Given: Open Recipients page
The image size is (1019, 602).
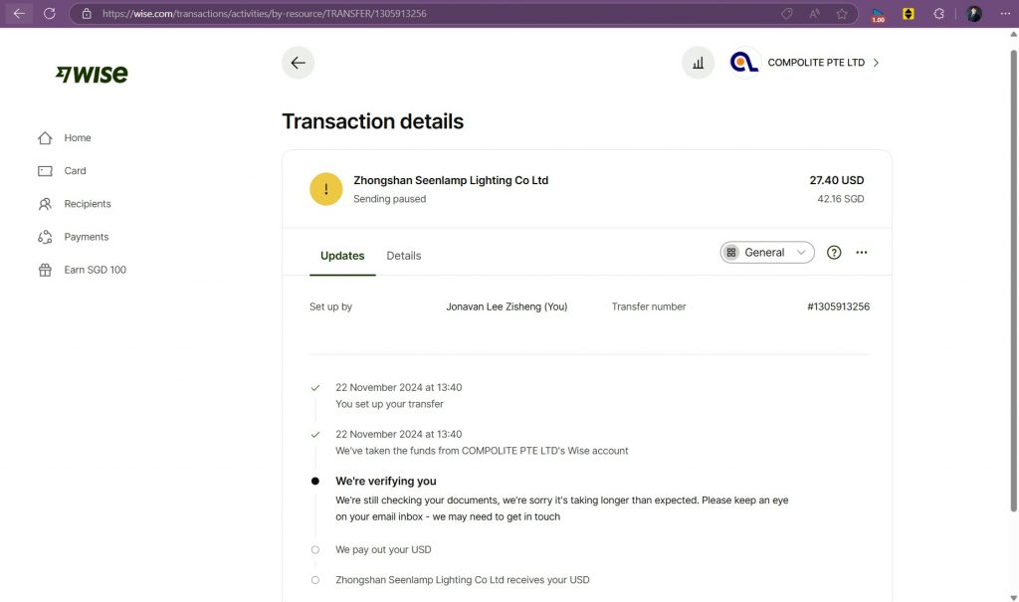Looking at the screenshot, I should pos(88,204).
